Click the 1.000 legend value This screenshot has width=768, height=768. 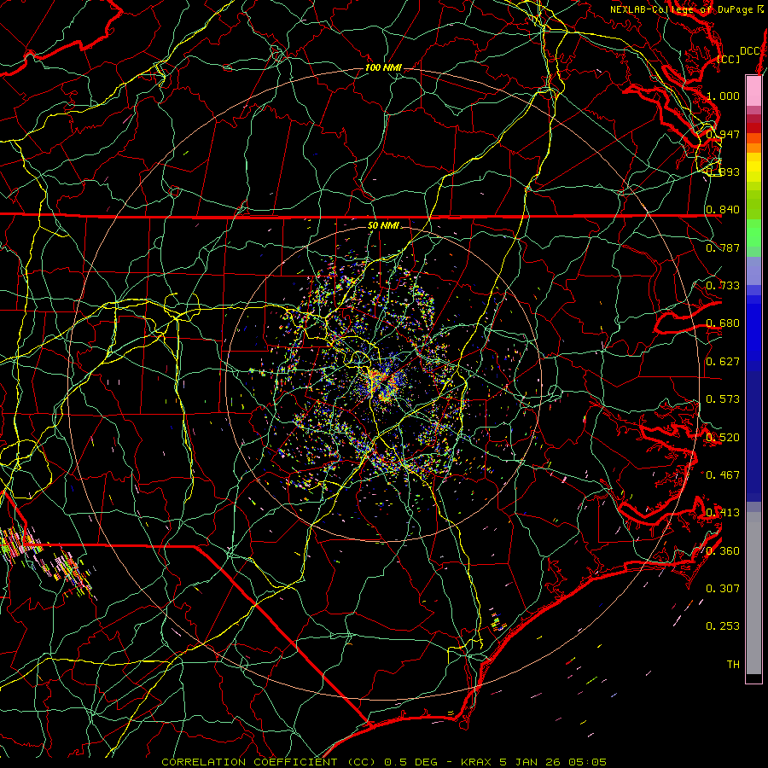coord(723,96)
